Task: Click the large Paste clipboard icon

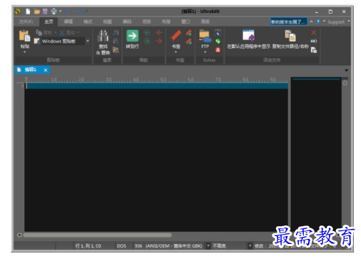Action: pyautogui.click(x=24, y=36)
